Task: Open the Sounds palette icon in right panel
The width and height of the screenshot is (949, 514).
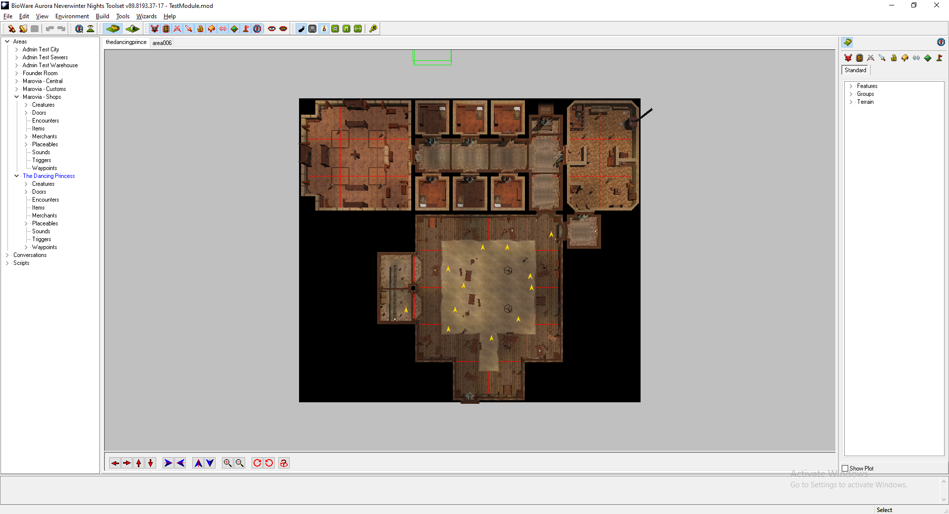Action: click(x=916, y=58)
